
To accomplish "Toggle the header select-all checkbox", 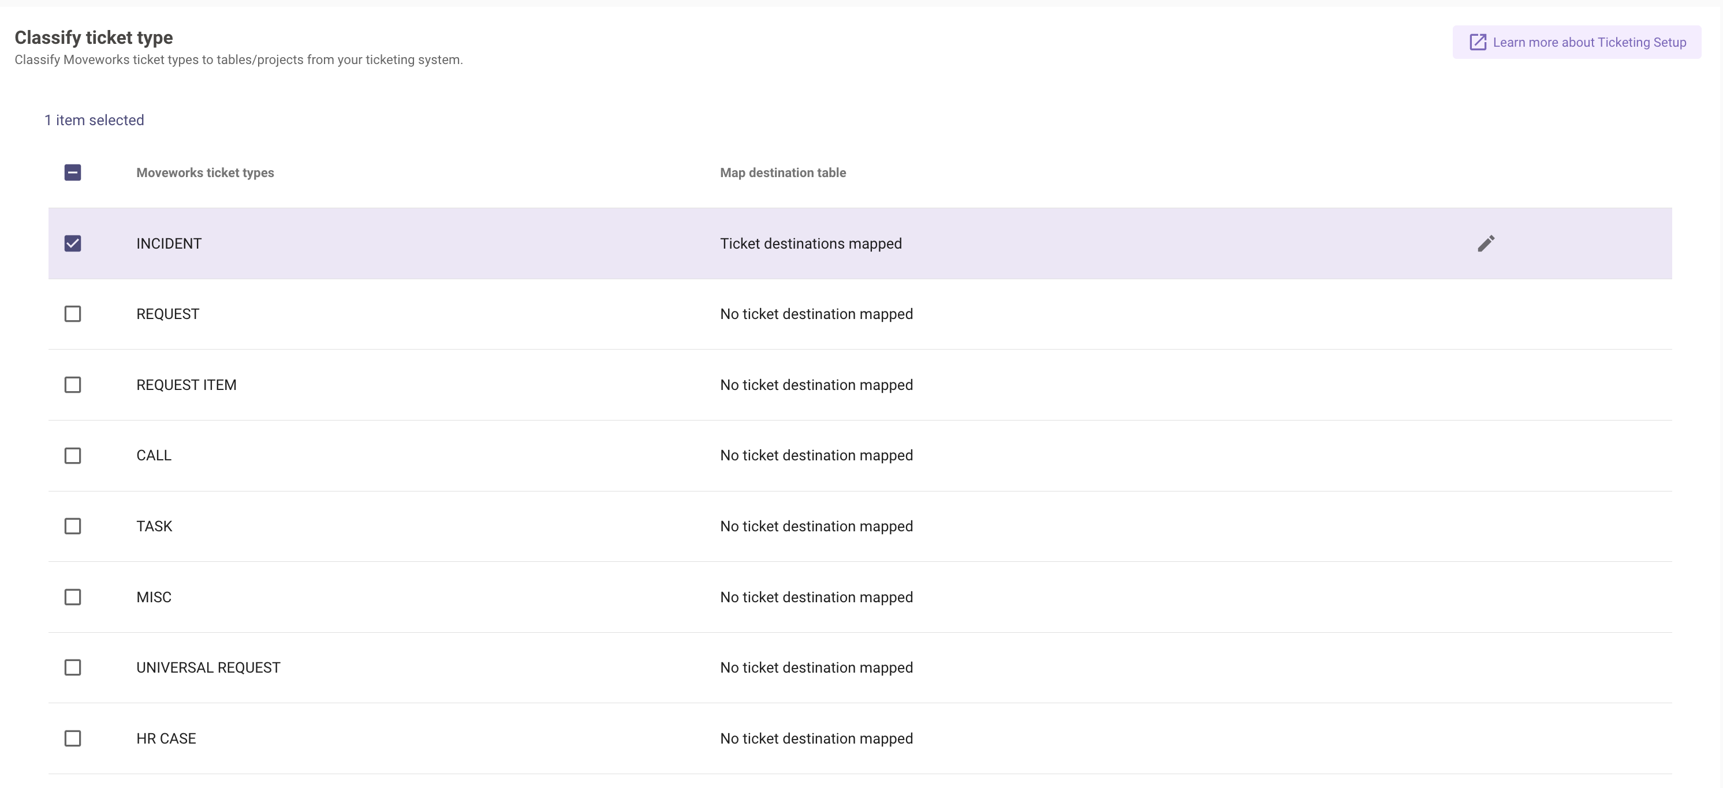I will (73, 172).
